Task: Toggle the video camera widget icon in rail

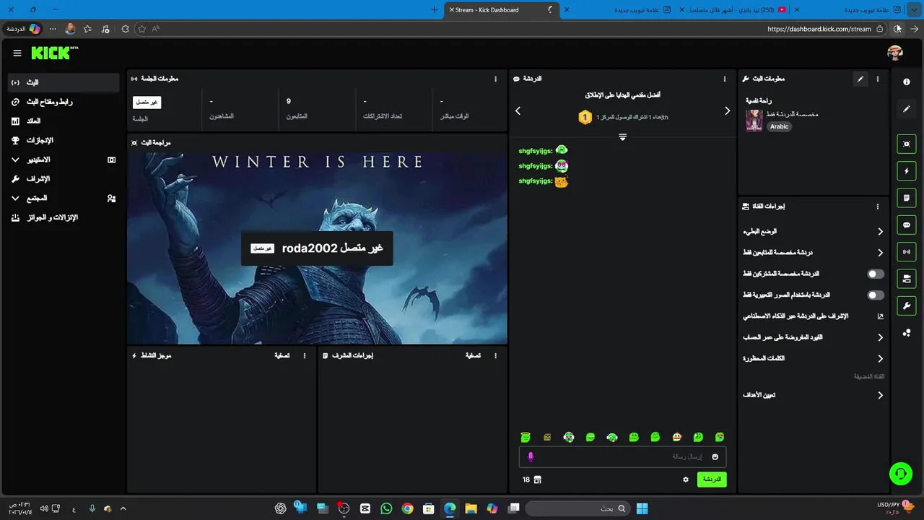Action: point(907,278)
